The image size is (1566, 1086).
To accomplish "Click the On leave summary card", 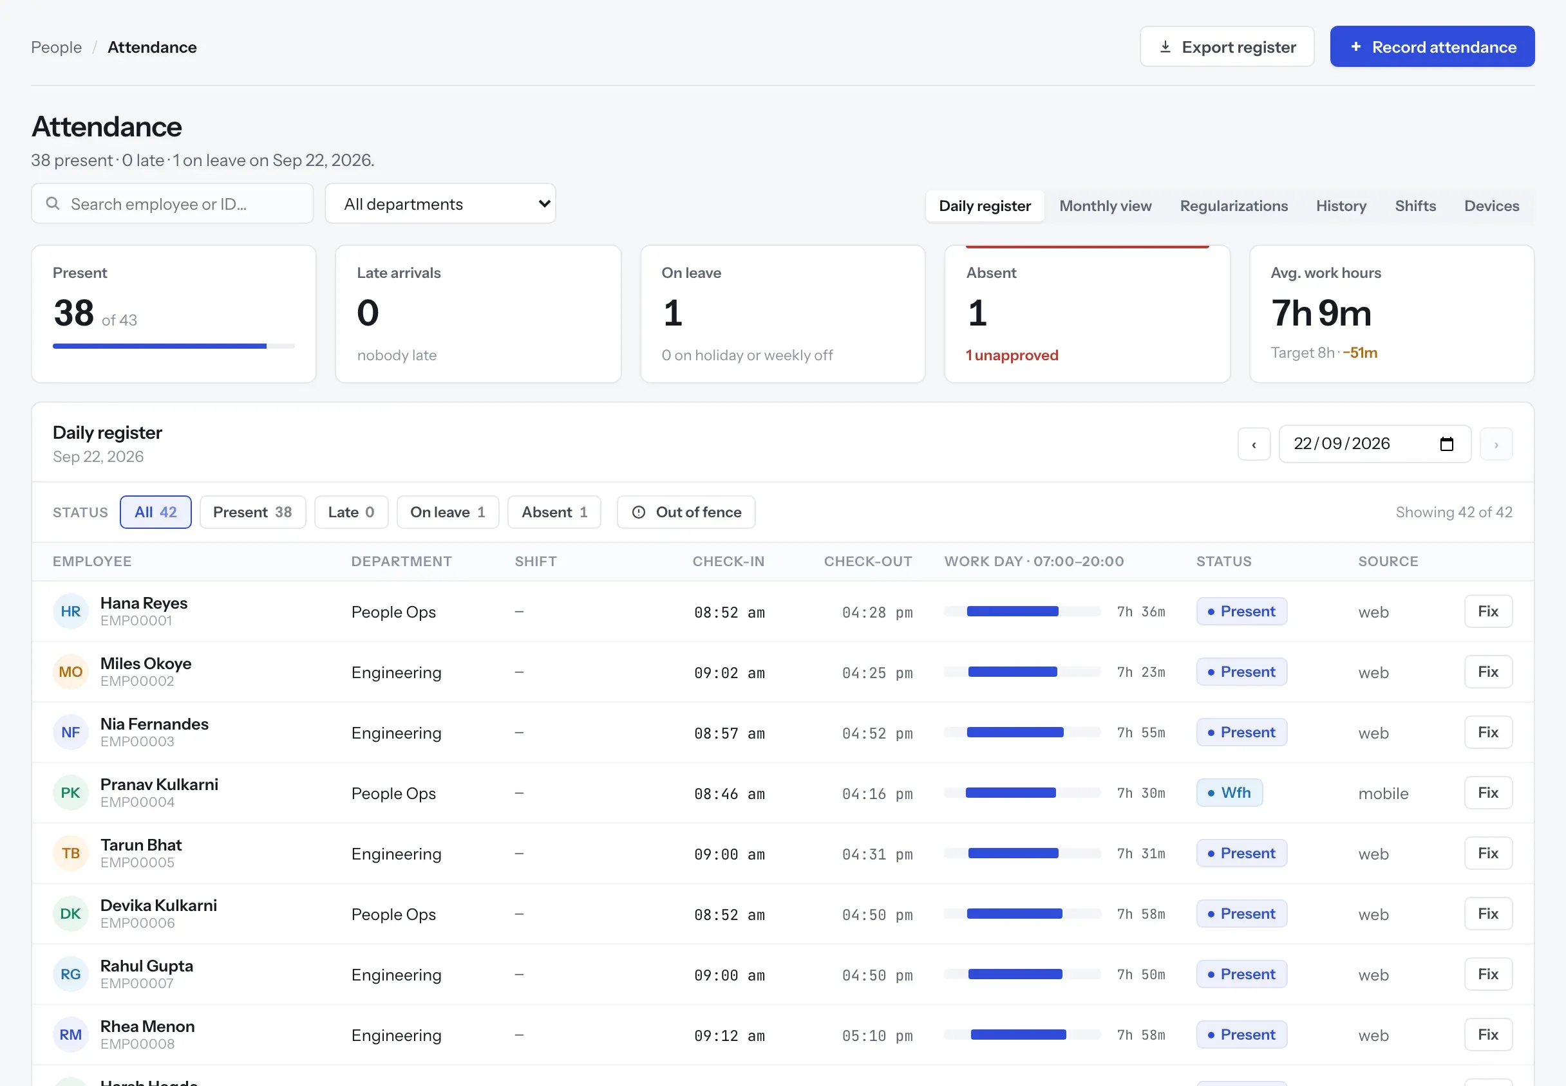I will (782, 314).
